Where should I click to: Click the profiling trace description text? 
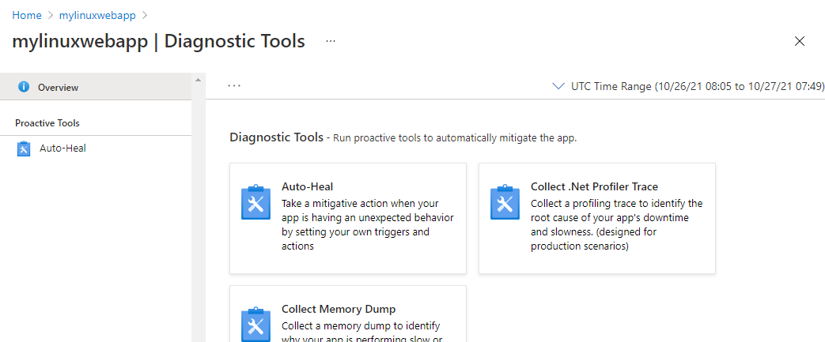click(617, 224)
